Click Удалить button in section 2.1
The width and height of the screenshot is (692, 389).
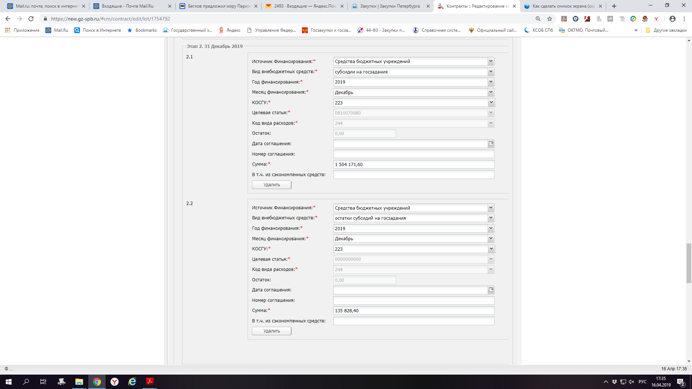(x=271, y=185)
